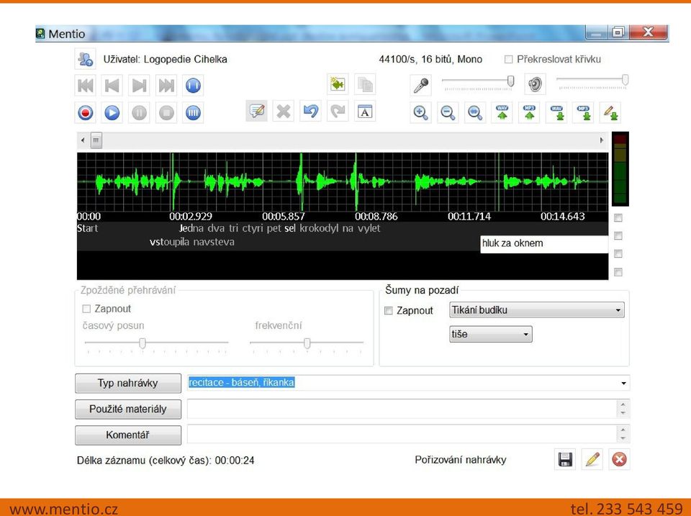Click the greyed-out stop button
The image size is (691, 516).
166,113
